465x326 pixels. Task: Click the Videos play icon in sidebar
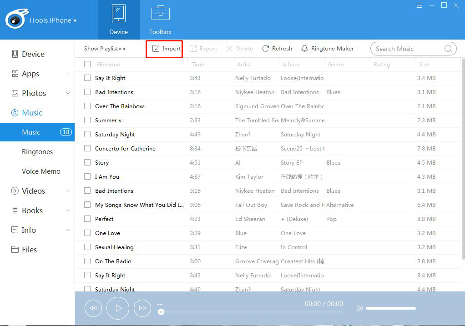[15, 191]
